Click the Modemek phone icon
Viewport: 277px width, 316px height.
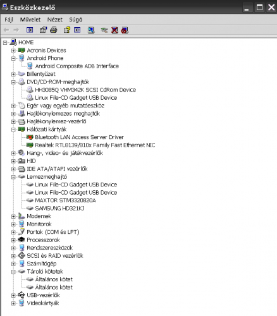(x=22, y=216)
